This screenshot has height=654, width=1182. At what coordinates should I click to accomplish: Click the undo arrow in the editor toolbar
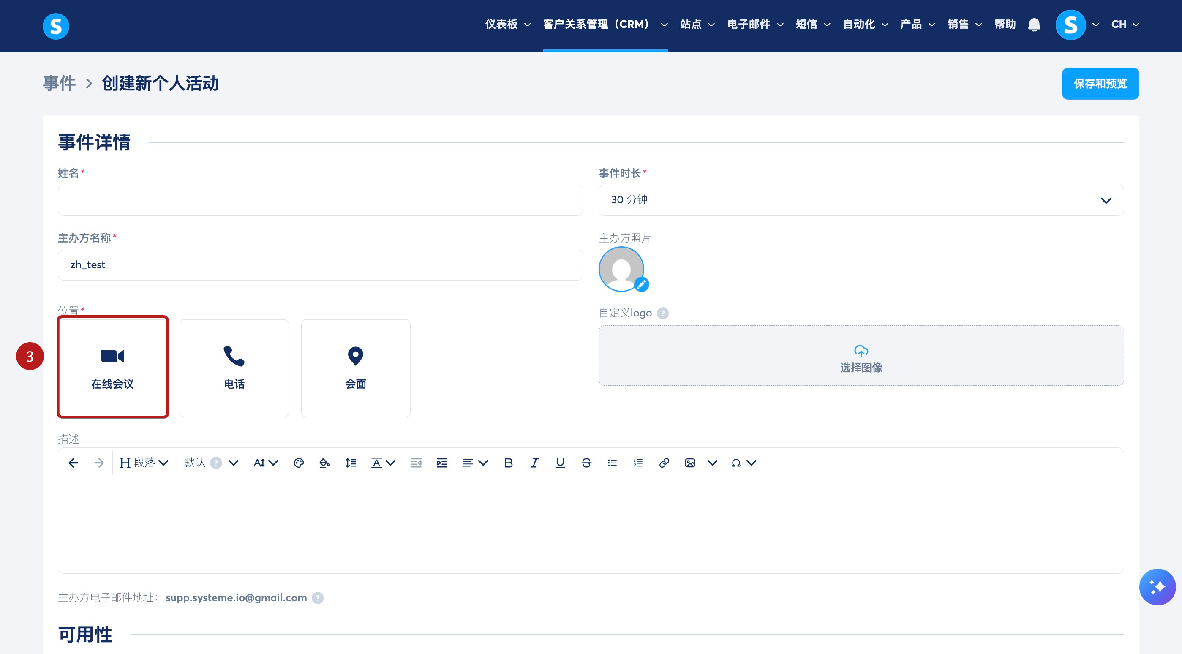click(x=73, y=463)
